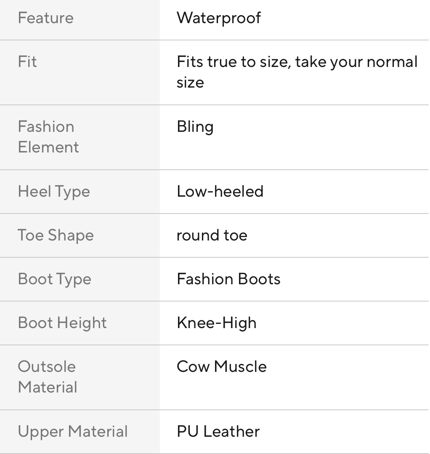Viewport: 430px width, 454px height.
Task: Tap the 'PU Leather' value
Action: (x=218, y=432)
